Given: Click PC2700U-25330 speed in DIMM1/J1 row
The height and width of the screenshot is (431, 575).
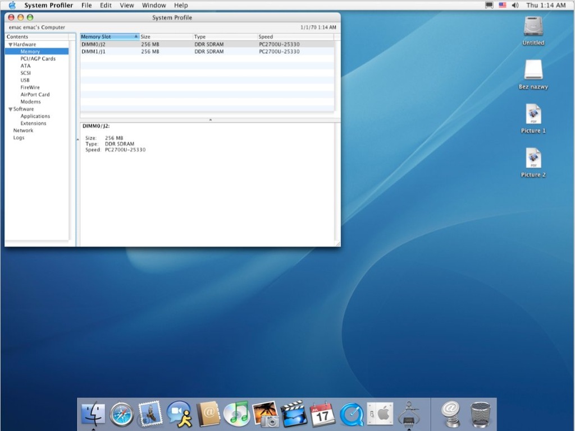Looking at the screenshot, I should tap(279, 52).
